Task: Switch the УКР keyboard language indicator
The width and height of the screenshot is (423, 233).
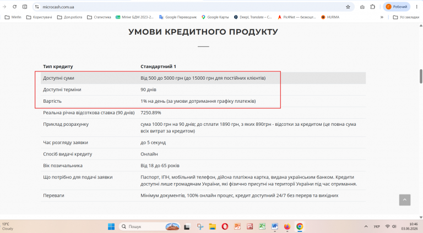Action: pyautogui.click(x=377, y=226)
